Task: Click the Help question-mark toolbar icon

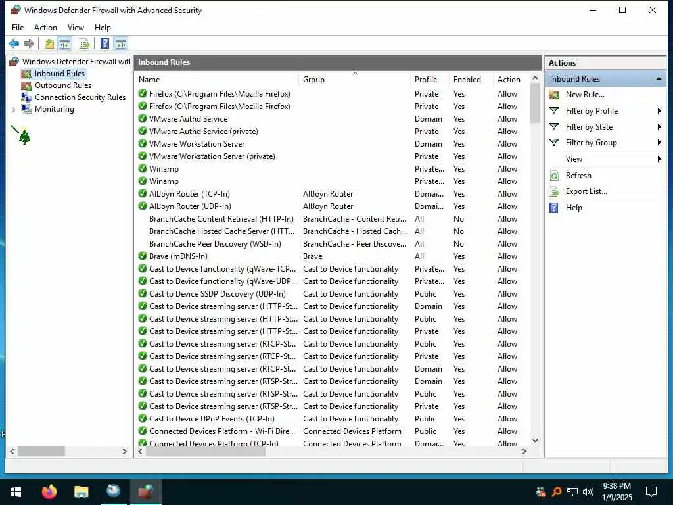Action: click(104, 43)
